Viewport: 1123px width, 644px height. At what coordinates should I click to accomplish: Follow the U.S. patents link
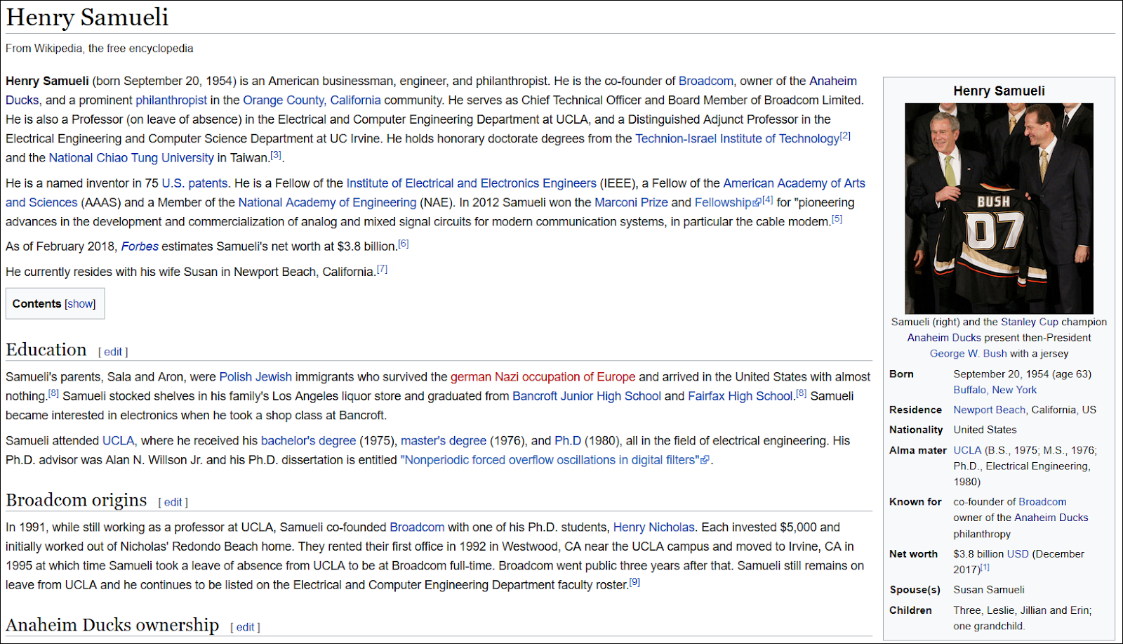pos(194,183)
